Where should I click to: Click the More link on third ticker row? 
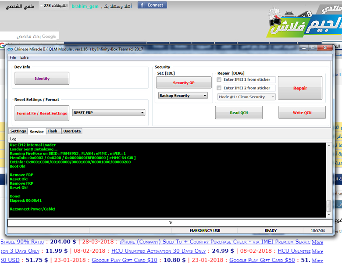(317, 261)
